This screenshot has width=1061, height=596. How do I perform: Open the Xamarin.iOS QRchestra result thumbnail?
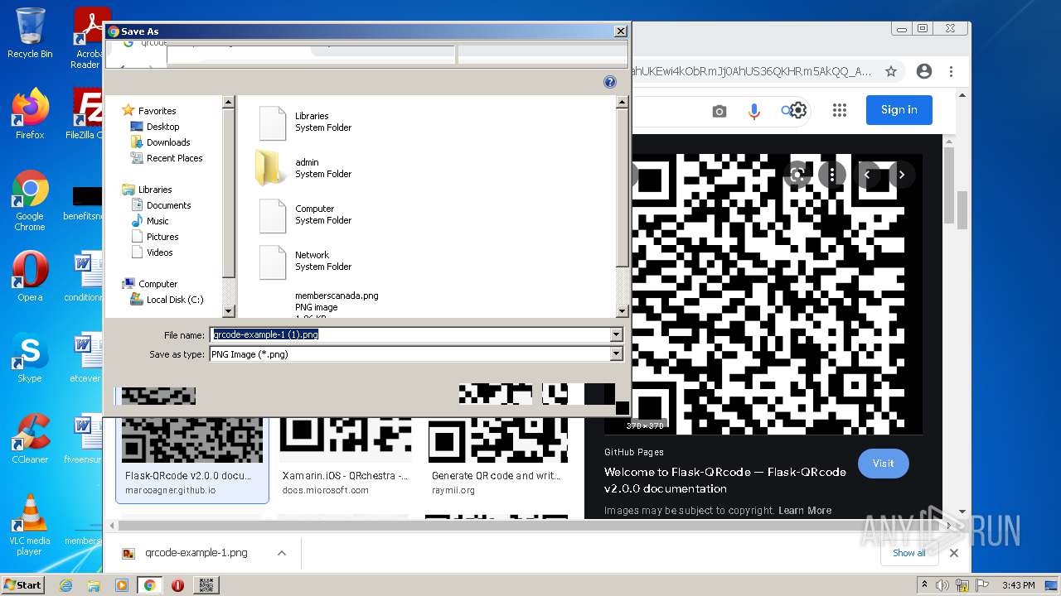tap(346, 440)
